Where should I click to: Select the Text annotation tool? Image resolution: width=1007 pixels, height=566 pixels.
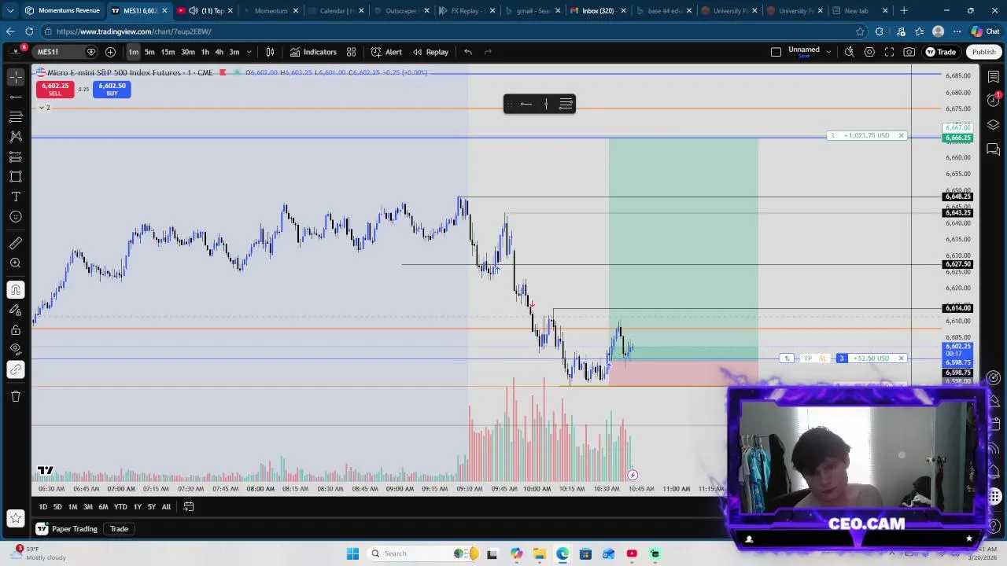pos(16,197)
